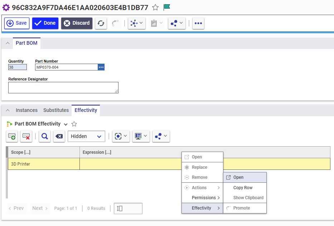Select the 3D Printer row cell
This screenshot has height=226, width=334.
(x=44, y=164)
